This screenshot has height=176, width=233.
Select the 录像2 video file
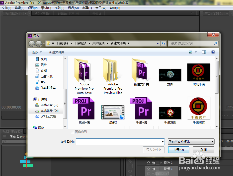[113, 112]
